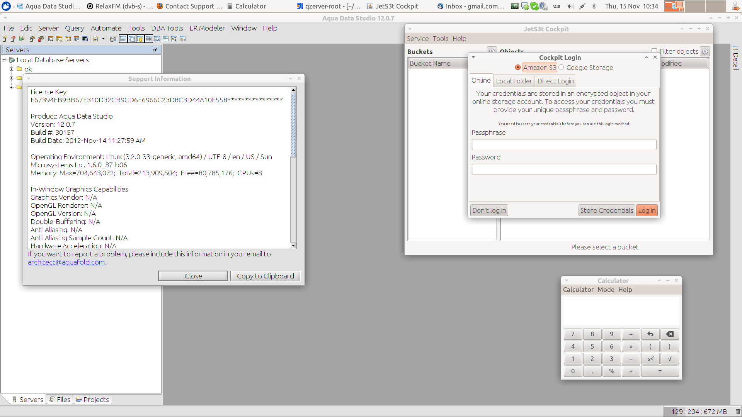Collapse the Local Database Servers node
742x417 pixels.
point(4,60)
